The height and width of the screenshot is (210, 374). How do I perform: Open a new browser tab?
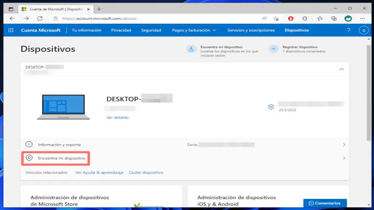[99, 9]
